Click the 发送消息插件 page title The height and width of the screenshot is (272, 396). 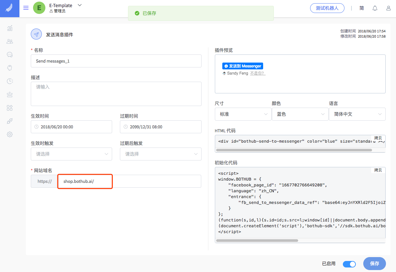(60, 34)
